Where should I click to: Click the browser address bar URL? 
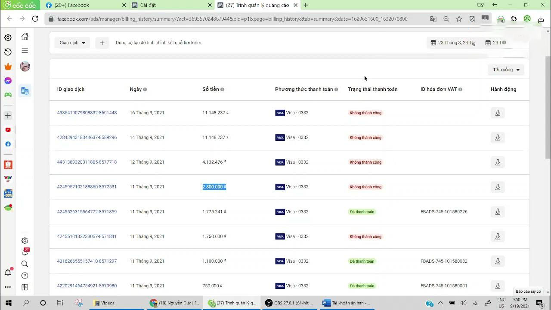(x=232, y=19)
